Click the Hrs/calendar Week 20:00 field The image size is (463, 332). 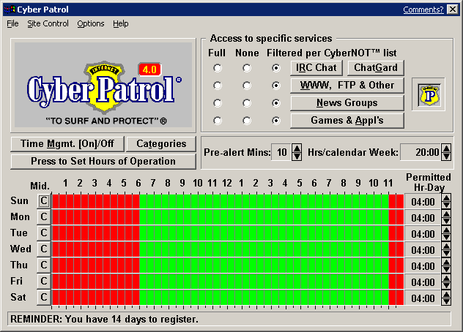(421, 153)
